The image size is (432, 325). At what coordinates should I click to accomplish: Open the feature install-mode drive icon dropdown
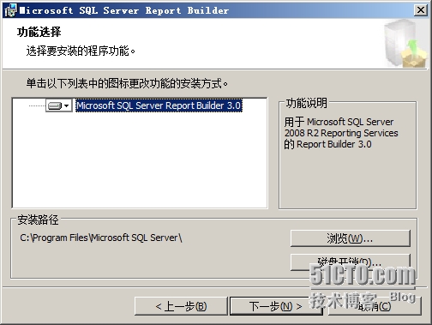click(x=59, y=105)
